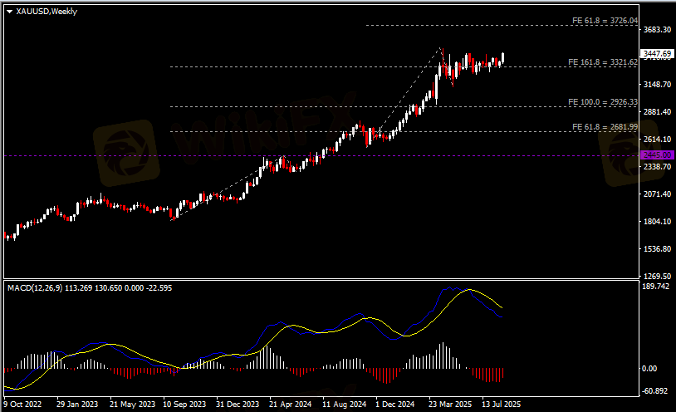676x412 pixels.
Task: Click the 13 Jul 2025 date label
Action: [x=502, y=405]
